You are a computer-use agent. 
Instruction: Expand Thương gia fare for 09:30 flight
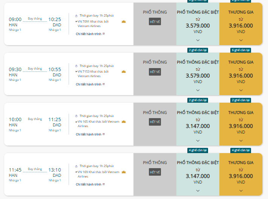click(x=241, y=90)
